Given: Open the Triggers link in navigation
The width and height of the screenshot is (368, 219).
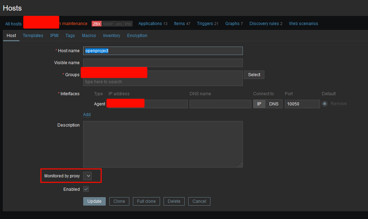Looking at the screenshot, I should [207, 24].
